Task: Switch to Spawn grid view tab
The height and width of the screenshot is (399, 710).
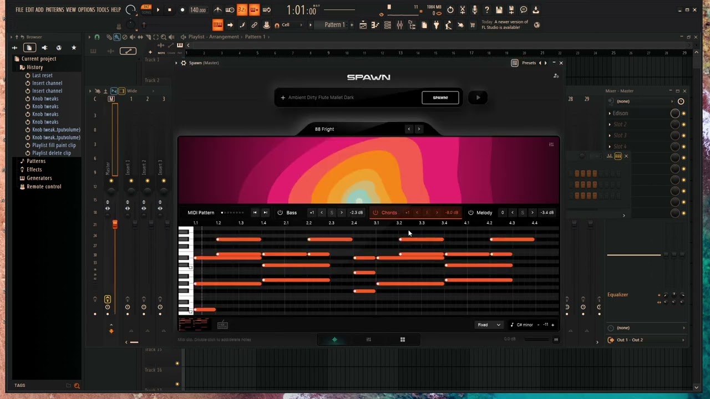Action: point(403,340)
